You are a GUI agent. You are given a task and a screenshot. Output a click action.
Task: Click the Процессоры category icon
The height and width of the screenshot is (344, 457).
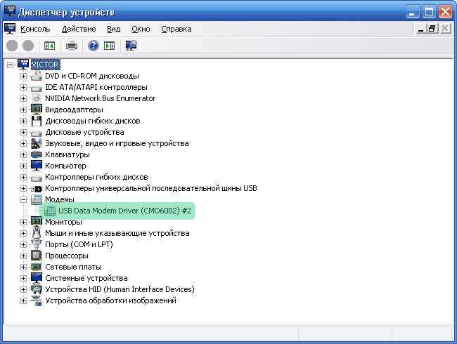(x=37, y=256)
